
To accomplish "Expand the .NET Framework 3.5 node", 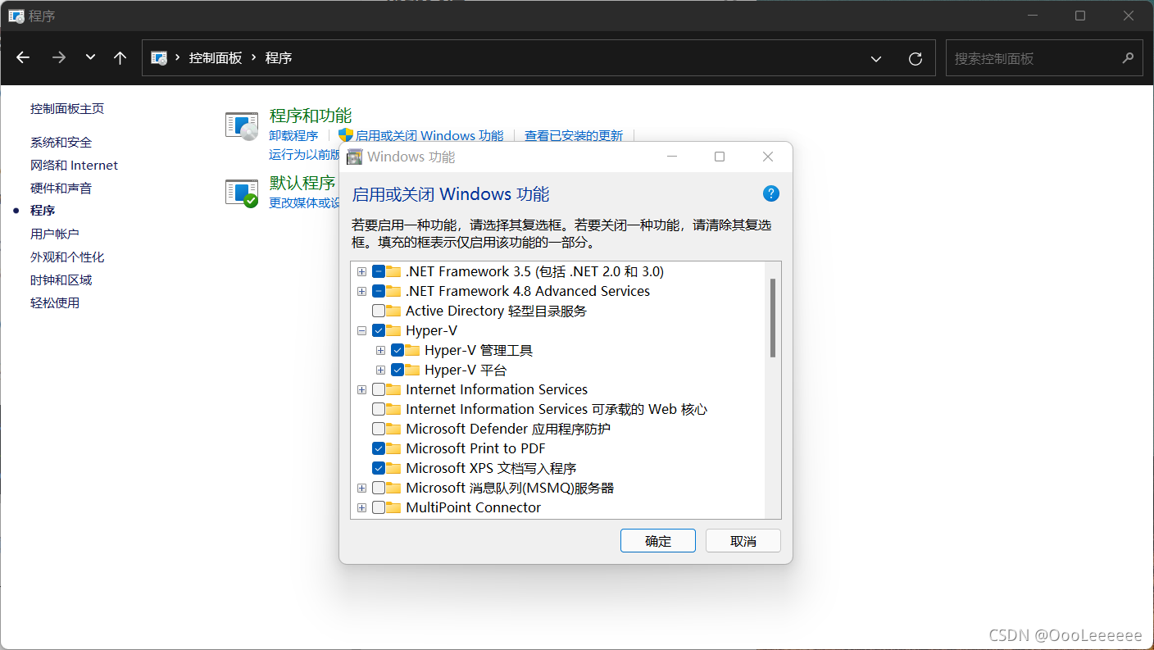I will pos(361,271).
